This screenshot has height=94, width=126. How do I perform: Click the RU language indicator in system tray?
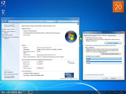(x=110, y=92)
